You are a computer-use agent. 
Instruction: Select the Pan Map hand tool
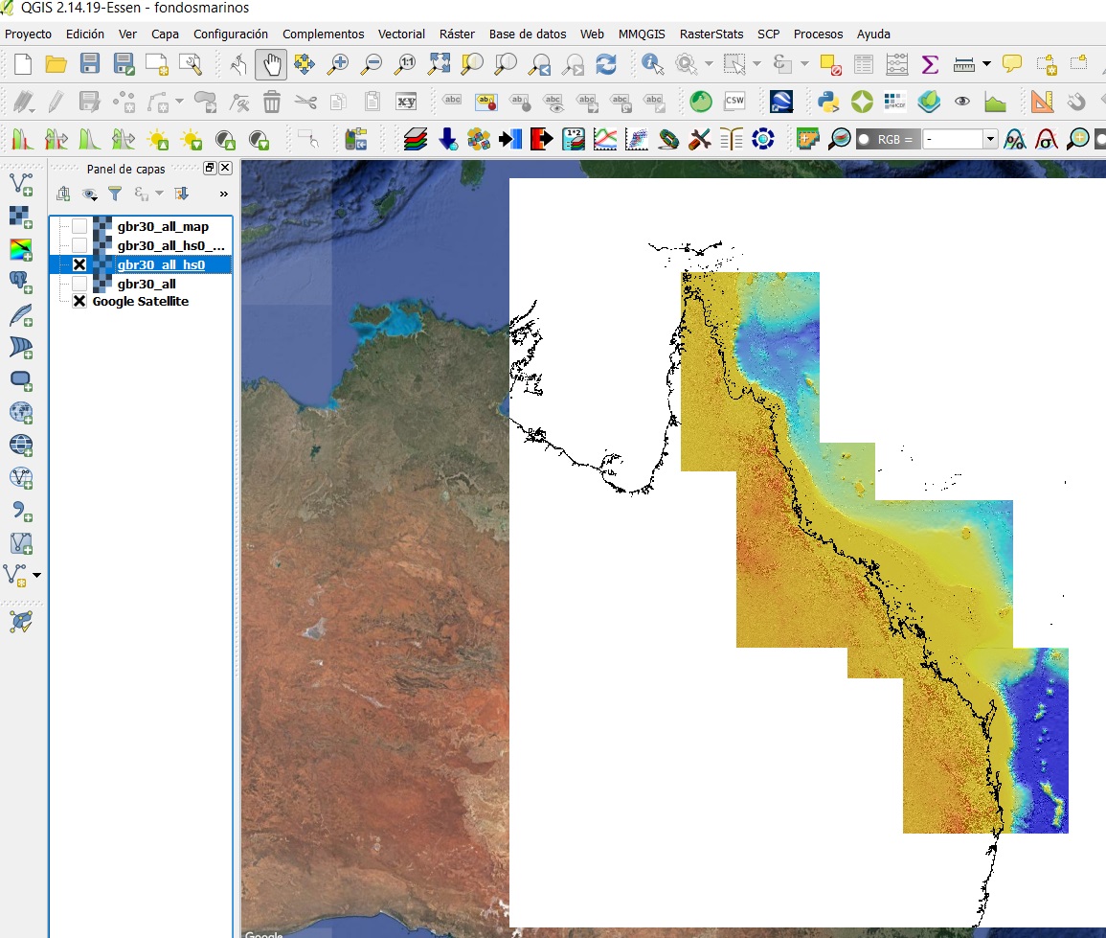click(x=273, y=64)
